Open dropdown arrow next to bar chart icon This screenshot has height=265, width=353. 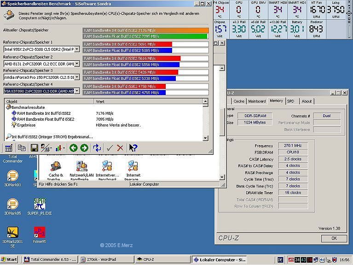click(64, 148)
